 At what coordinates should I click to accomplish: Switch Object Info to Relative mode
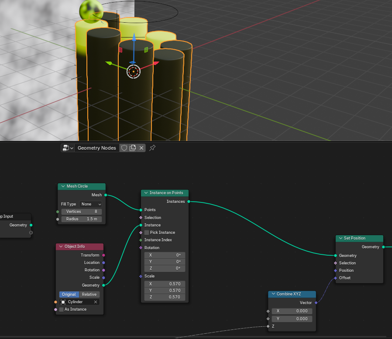[89, 294]
